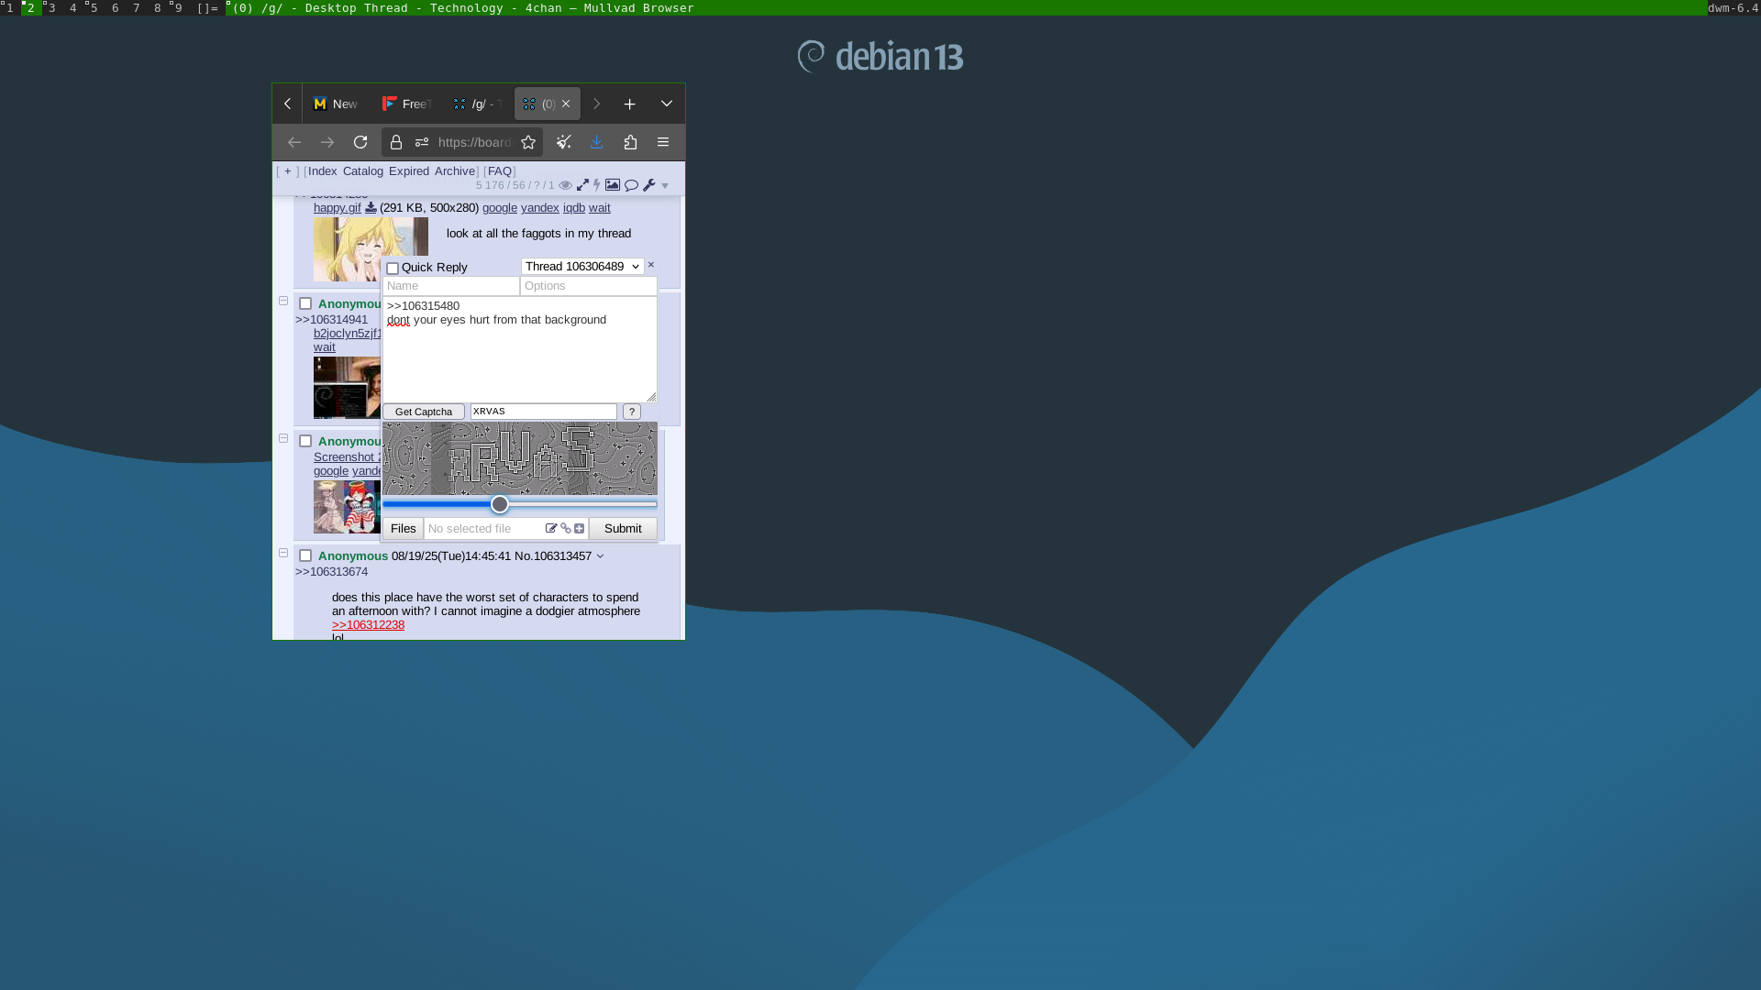The image size is (1761, 990).
Task: Open the extensions puzzle piece icon
Action: tap(630, 142)
